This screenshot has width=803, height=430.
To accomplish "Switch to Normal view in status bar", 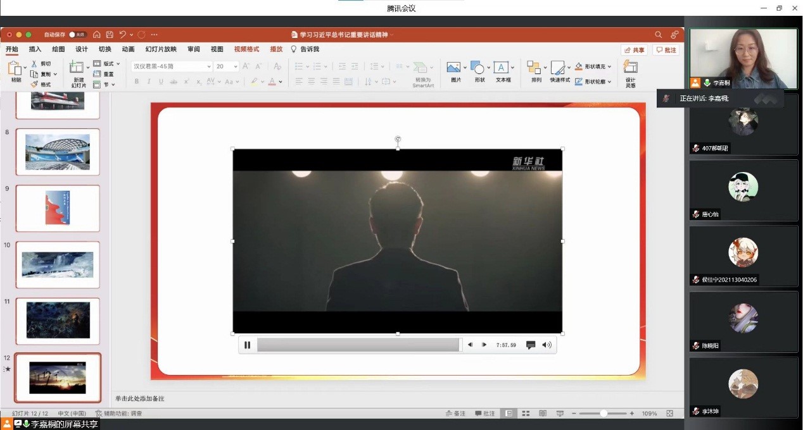I will pyautogui.click(x=507, y=414).
